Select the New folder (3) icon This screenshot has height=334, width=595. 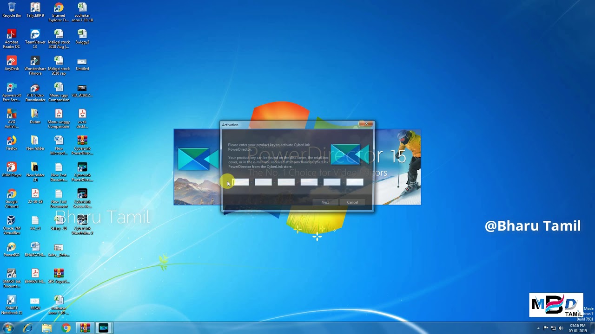35,172
